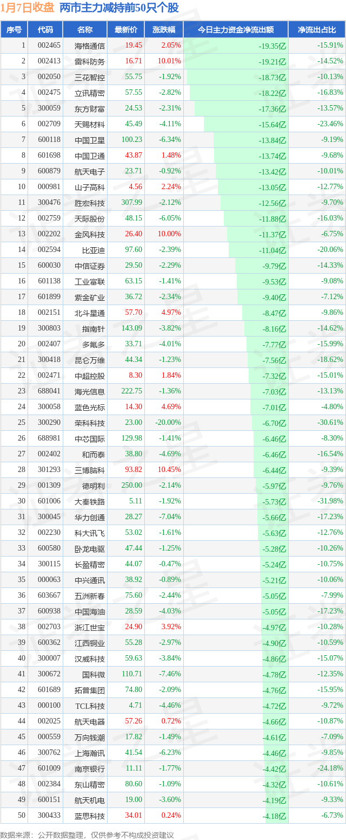Click the stock name 中国海油
This screenshot has width=346, height=840.
click(x=90, y=611)
